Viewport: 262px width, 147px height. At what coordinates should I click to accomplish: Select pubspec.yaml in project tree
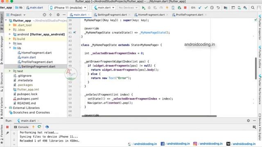(x=28, y=99)
